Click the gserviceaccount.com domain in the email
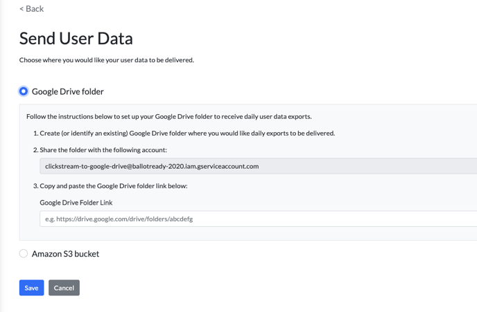The height and width of the screenshot is (312, 477). [228, 166]
